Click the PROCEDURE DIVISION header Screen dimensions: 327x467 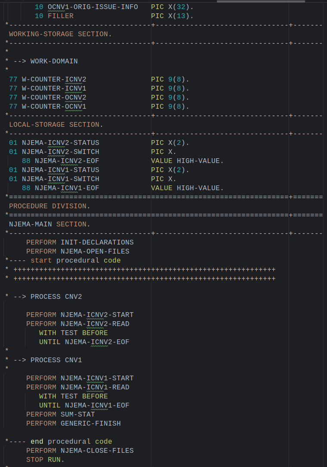click(49, 206)
